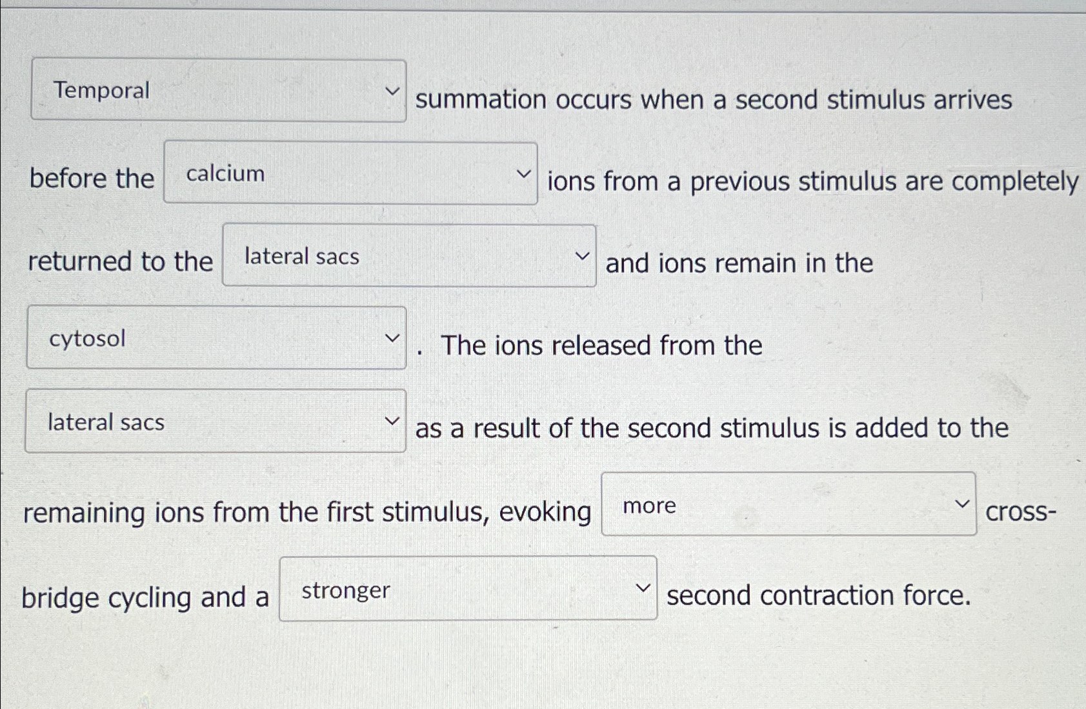1086x709 pixels.
Task: Expand the chevron beside "cytosol"
Action: [392, 338]
